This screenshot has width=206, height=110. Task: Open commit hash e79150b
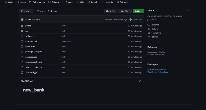pyautogui.click(x=108, y=20)
